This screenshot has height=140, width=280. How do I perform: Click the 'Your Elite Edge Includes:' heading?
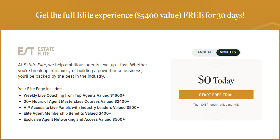[40, 89]
